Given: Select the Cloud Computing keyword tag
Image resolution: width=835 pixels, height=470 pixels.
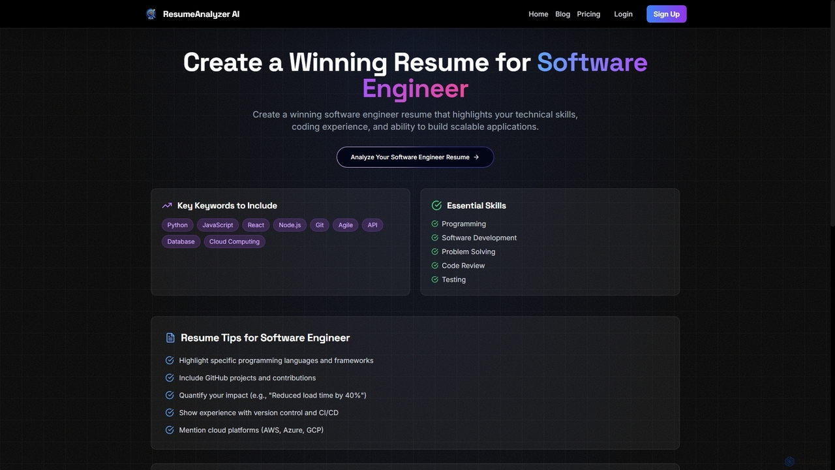Looking at the screenshot, I should (234, 242).
